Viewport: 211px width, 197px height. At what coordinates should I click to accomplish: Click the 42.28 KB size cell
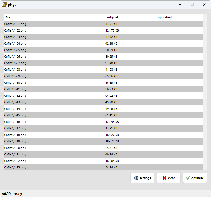click(x=111, y=43)
